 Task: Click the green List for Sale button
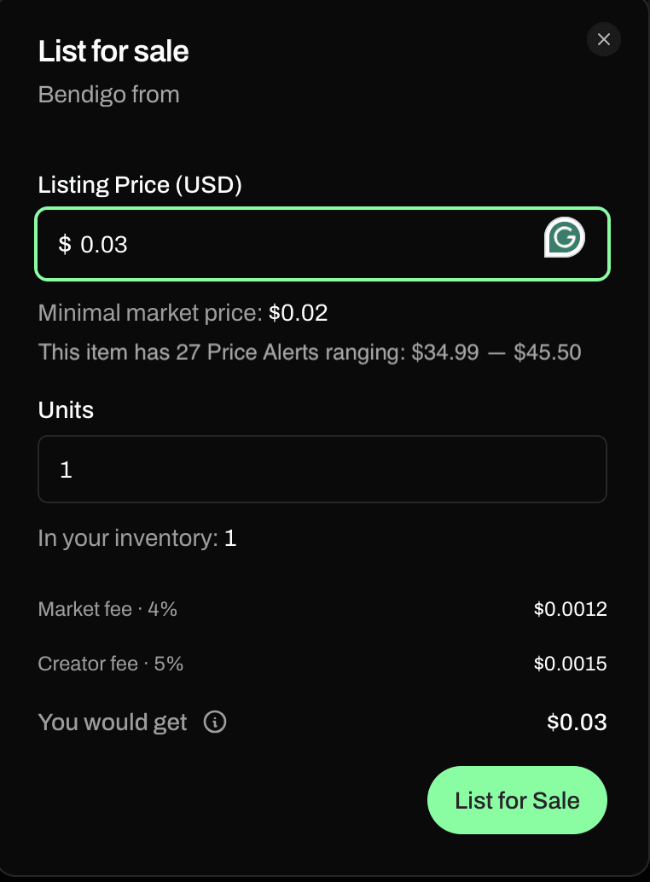click(x=516, y=800)
